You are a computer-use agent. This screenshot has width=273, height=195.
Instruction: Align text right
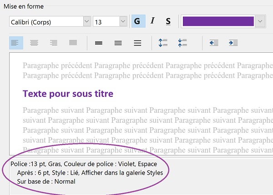(x=53, y=43)
